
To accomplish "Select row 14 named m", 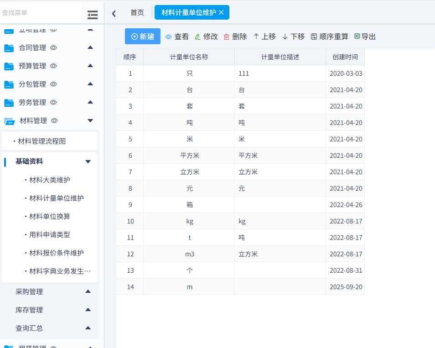I will pyautogui.click(x=240, y=287).
